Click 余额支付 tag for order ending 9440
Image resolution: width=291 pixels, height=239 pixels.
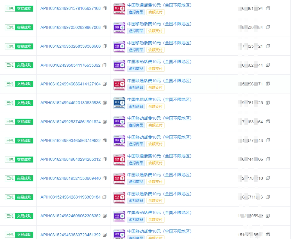coord(155,182)
